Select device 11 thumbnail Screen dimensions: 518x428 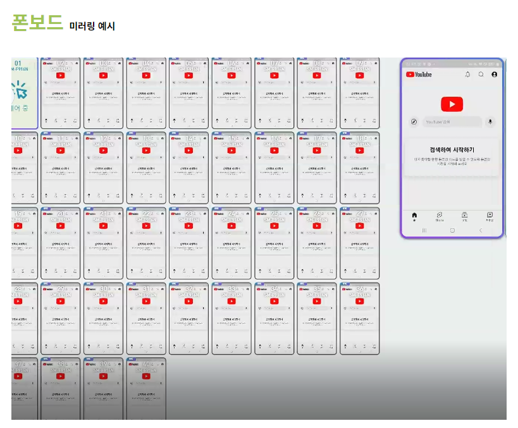61,168
